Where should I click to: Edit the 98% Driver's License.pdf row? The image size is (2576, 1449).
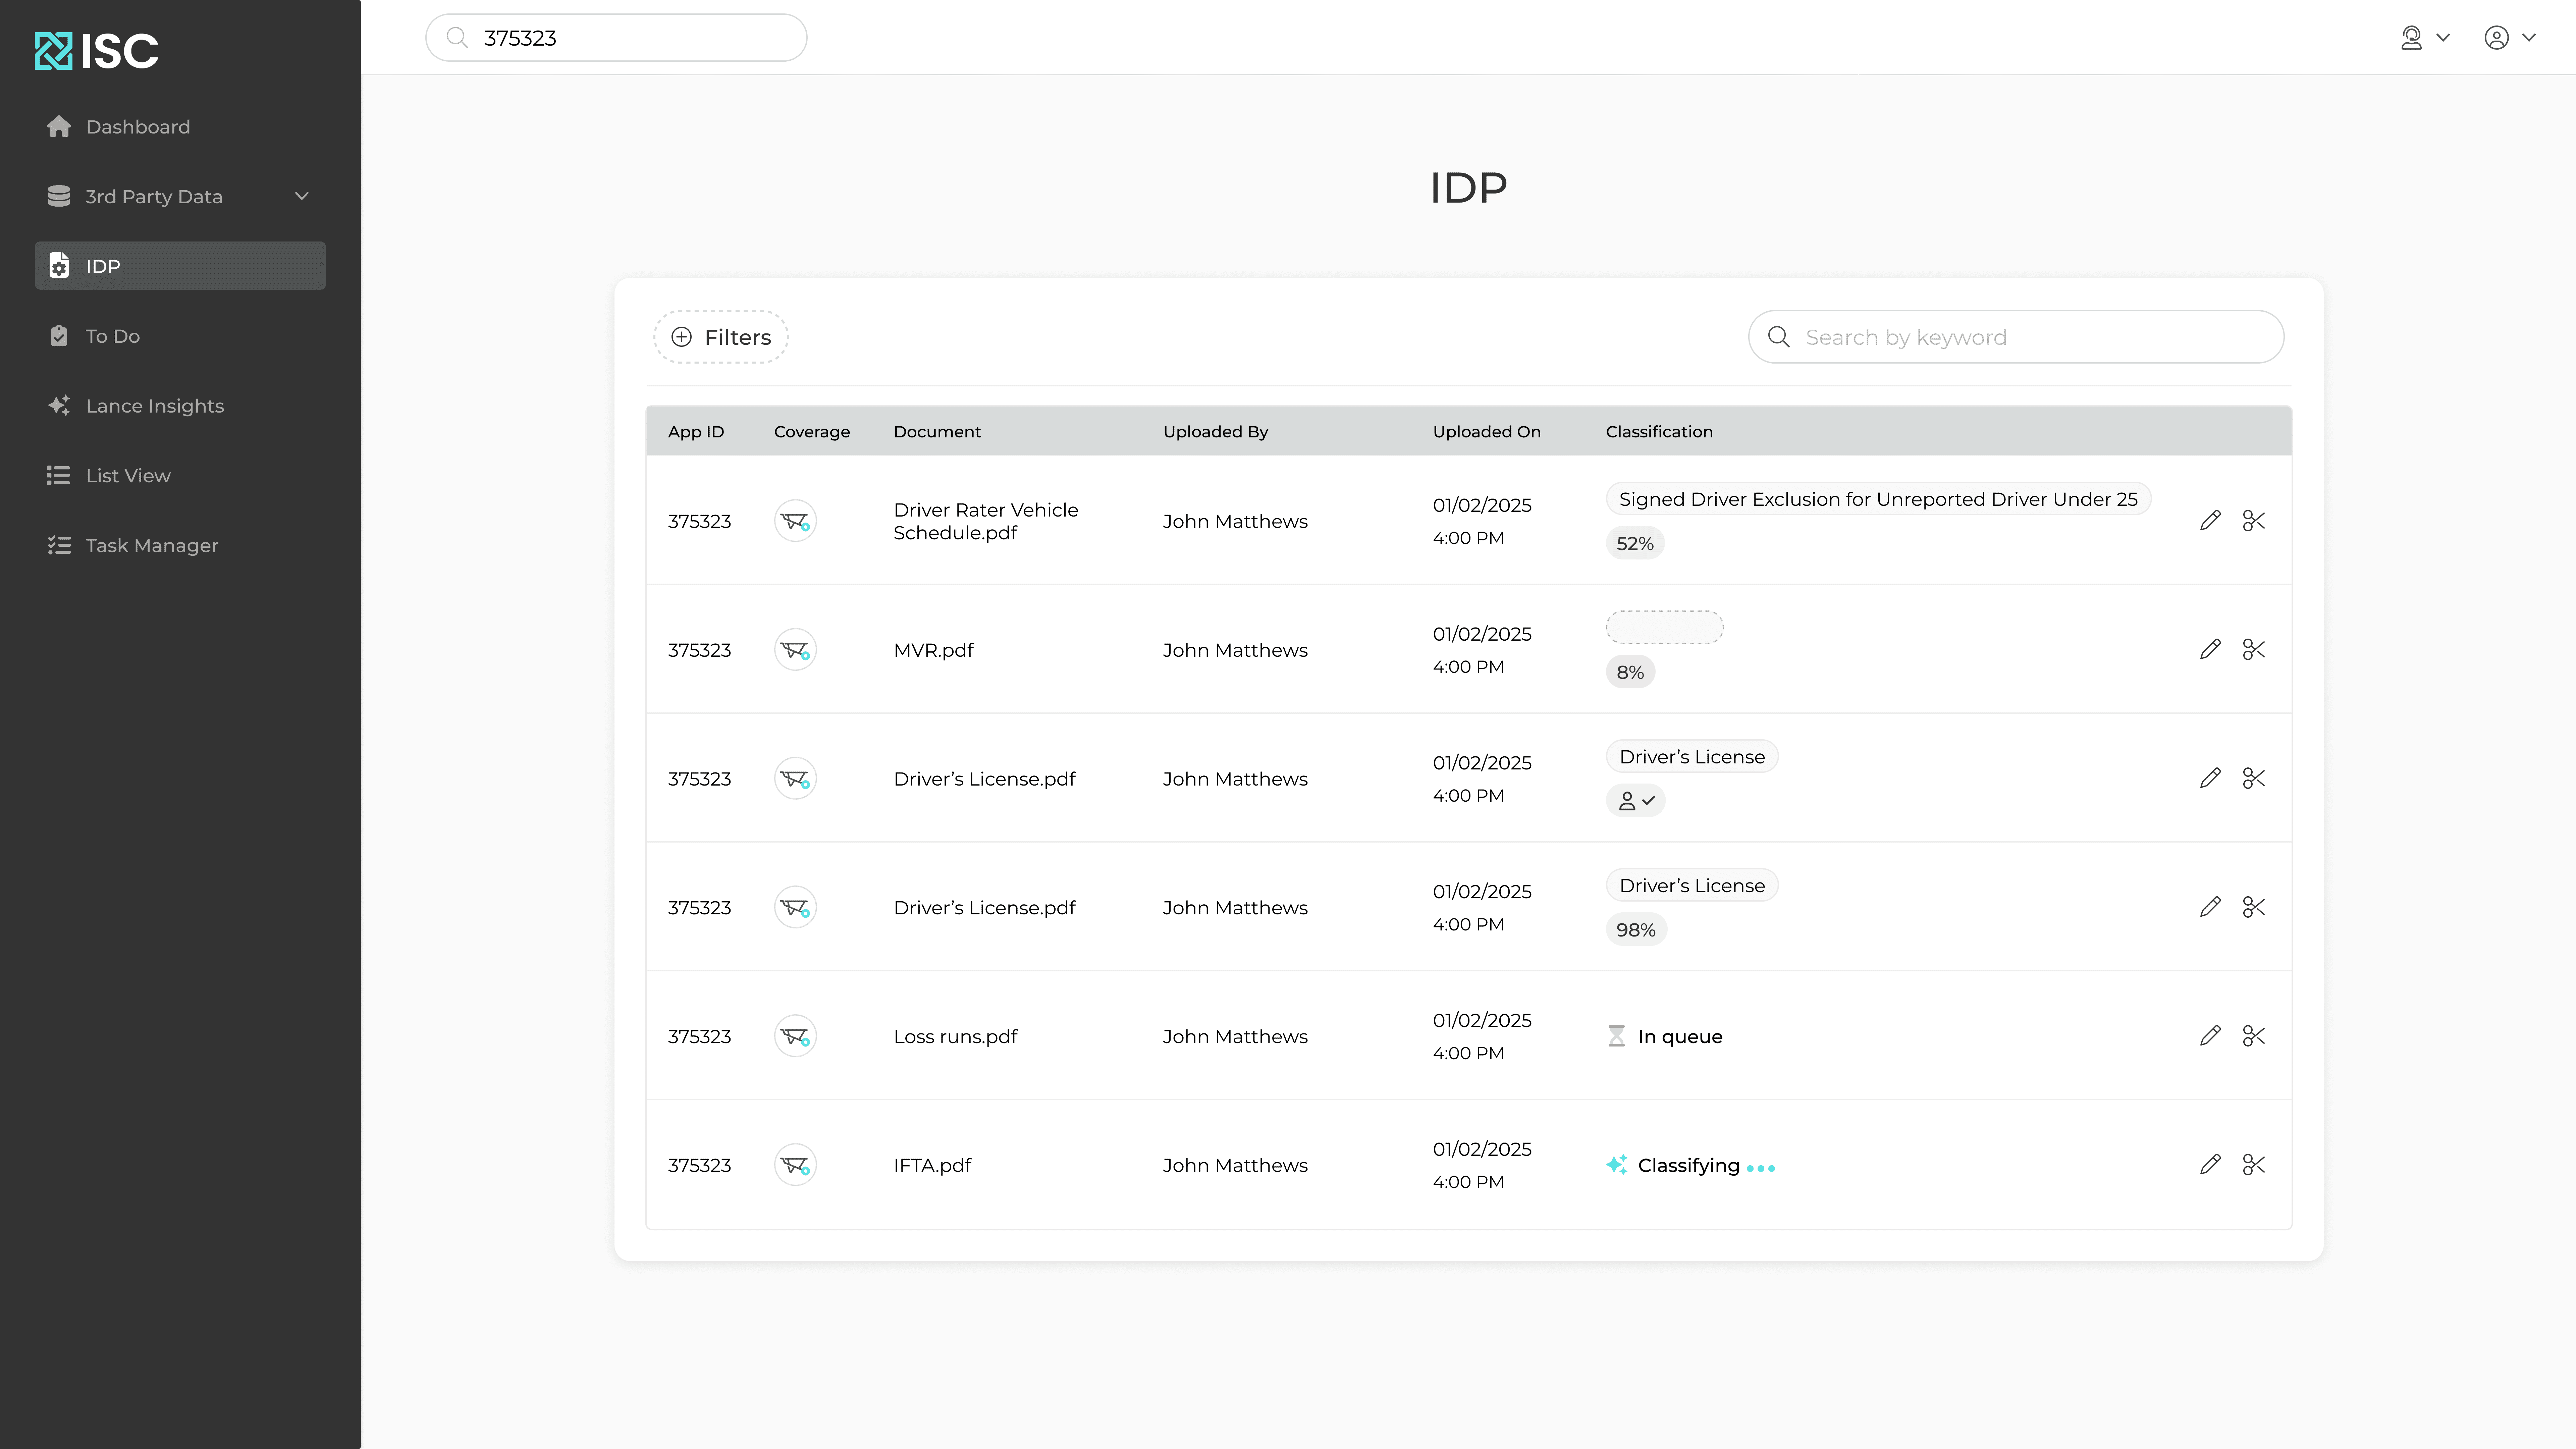pos(2210,907)
